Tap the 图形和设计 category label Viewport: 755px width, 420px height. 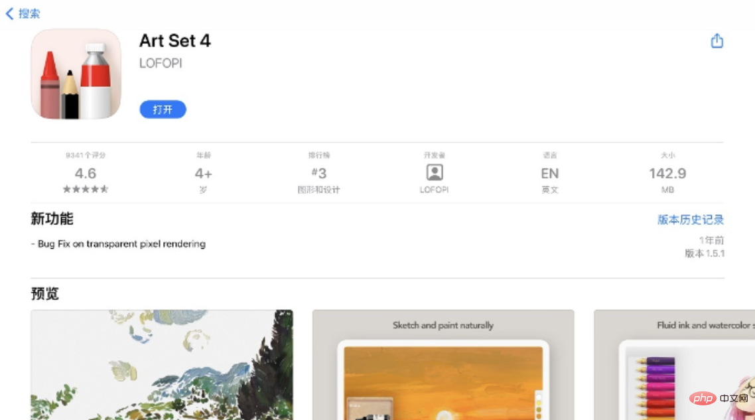(319, 190)
